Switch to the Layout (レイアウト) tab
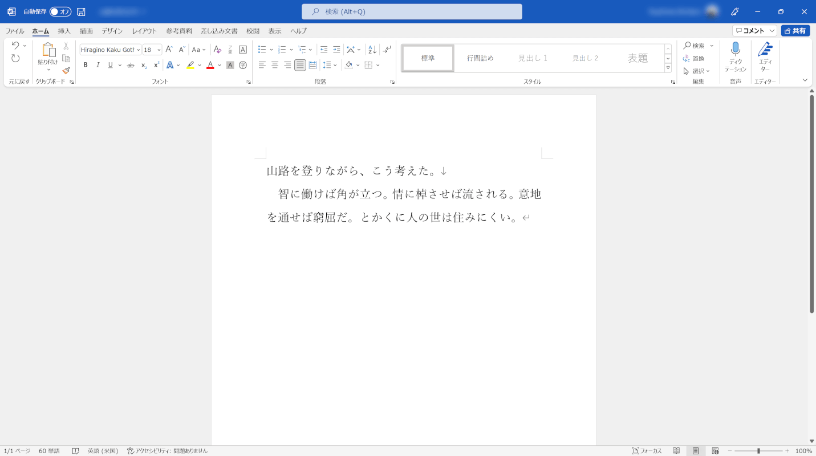Screen dimensions: 816x456 [144, 31]
